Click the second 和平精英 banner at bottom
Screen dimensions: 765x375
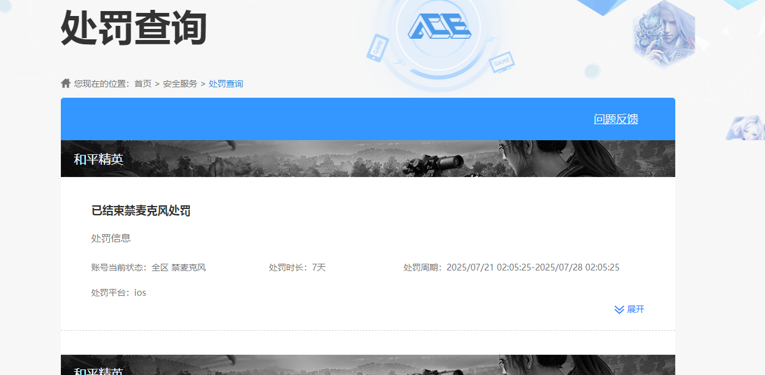click(x=368, y=365)
